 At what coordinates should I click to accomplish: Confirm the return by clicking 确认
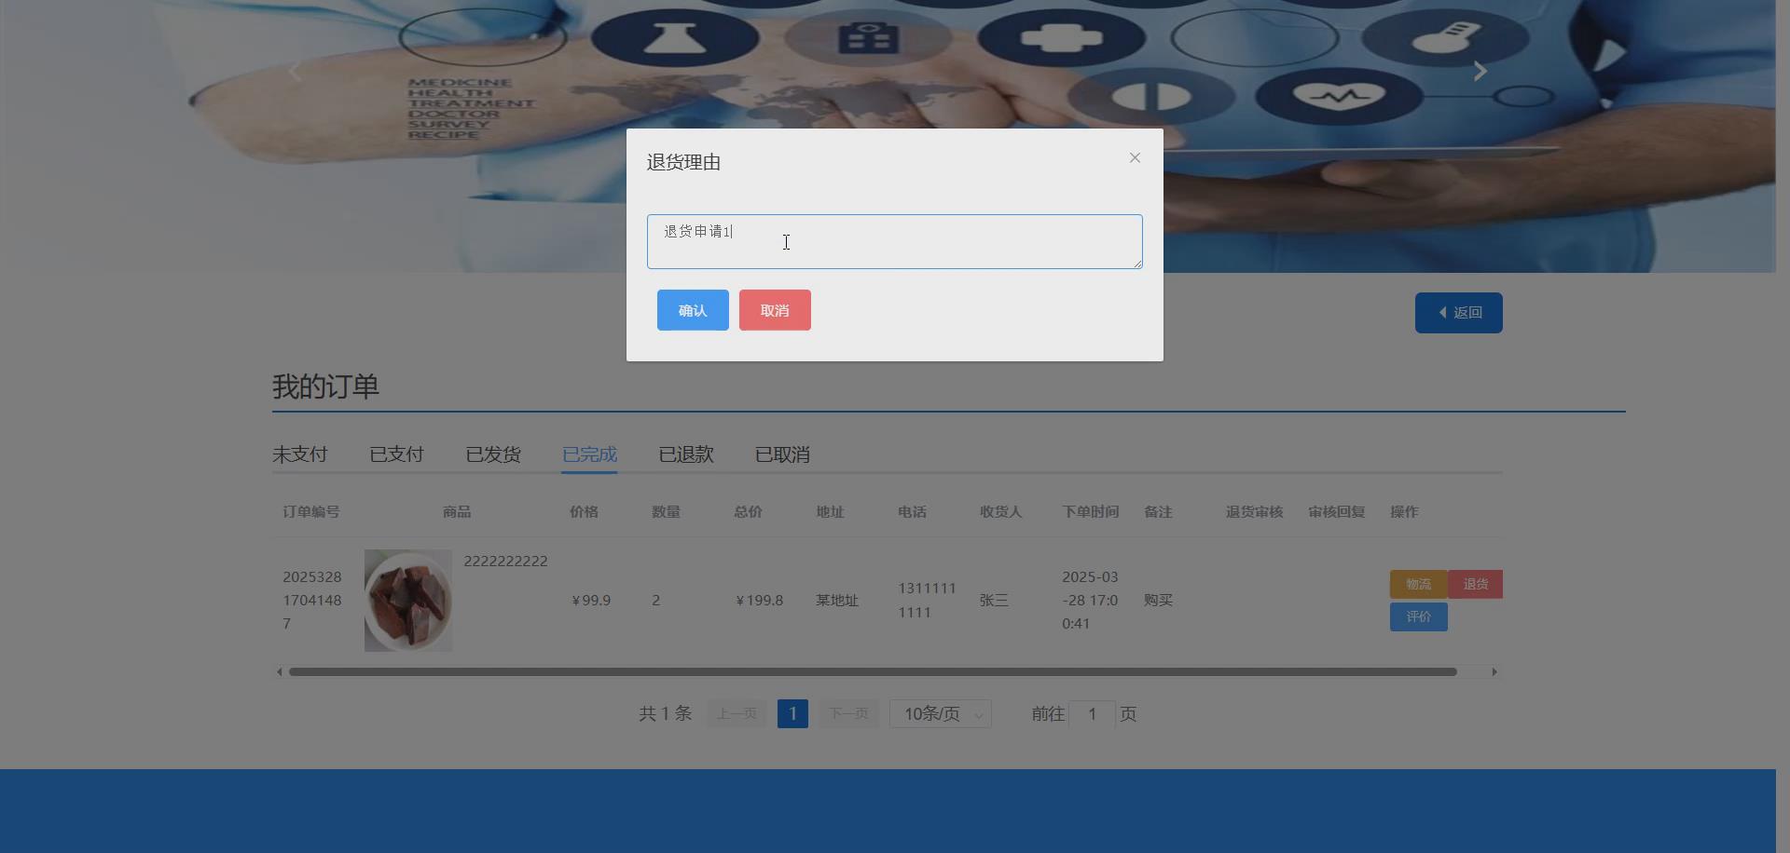tap(692, 309)
